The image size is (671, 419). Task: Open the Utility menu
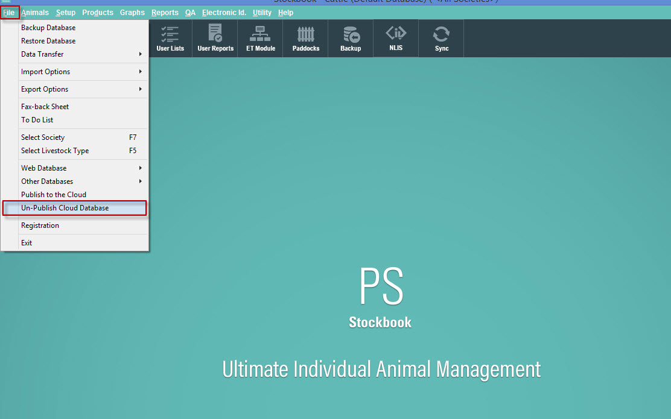(x=262, y=13)
